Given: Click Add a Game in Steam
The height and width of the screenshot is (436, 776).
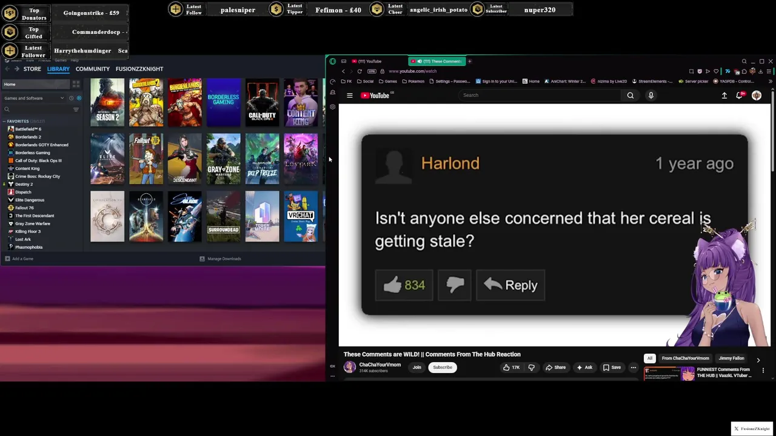Looking at the screenshot, I should click(19, 259).
